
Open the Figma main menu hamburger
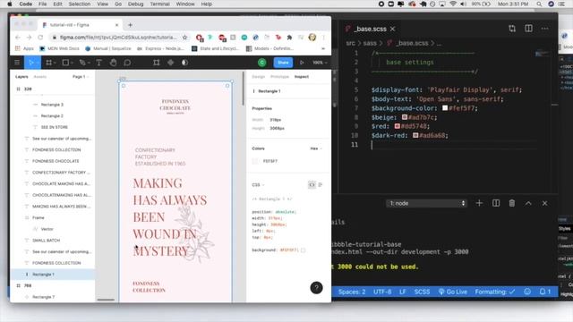pos(17,63)
